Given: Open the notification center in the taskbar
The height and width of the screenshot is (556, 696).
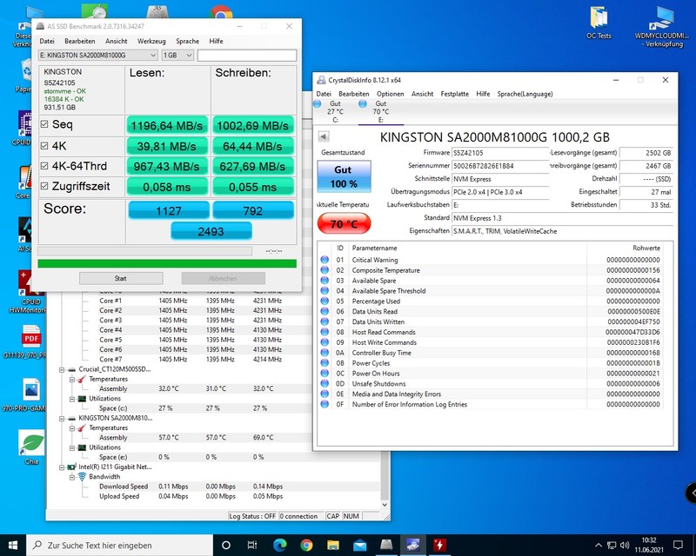Looking at the screenshot, I should 679,545.
